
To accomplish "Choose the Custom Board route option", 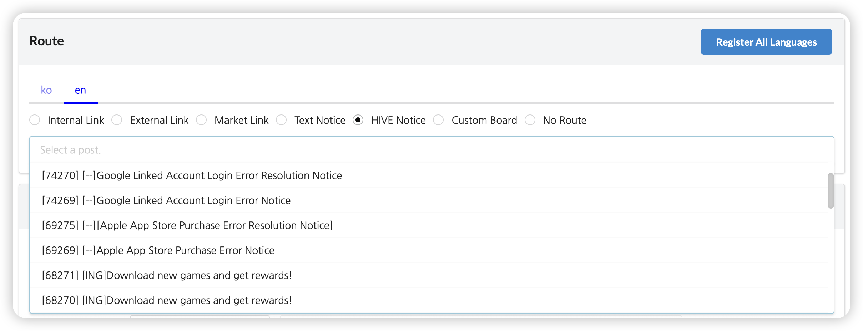I will tap(439, 120).
